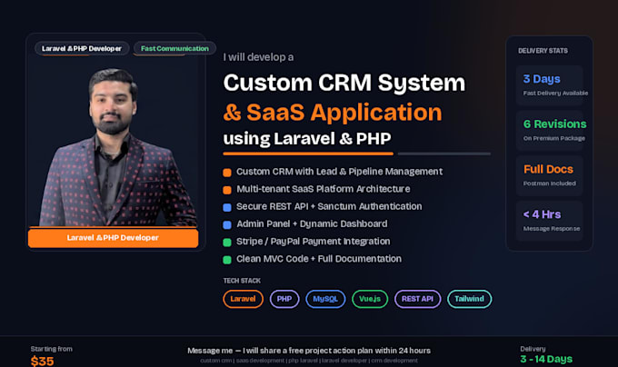Click the Laravel tech stack pill
The height and width of the screenshot is (367, 618).
point(243,299)
